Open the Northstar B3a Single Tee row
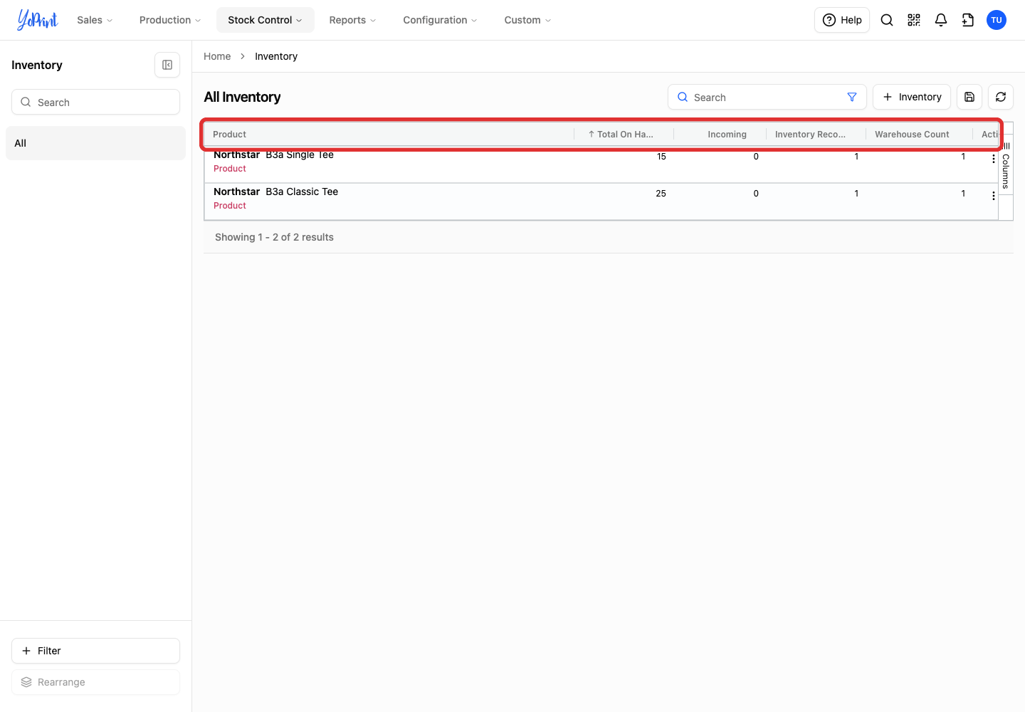This screenshot has height=712, width=1025. click(x=601, y=164)
